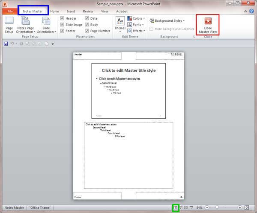This screenshot has width=257, height=213.
Task: Click "Click to edit Master text styles" in notes body
Action: (x=101, y=125)
